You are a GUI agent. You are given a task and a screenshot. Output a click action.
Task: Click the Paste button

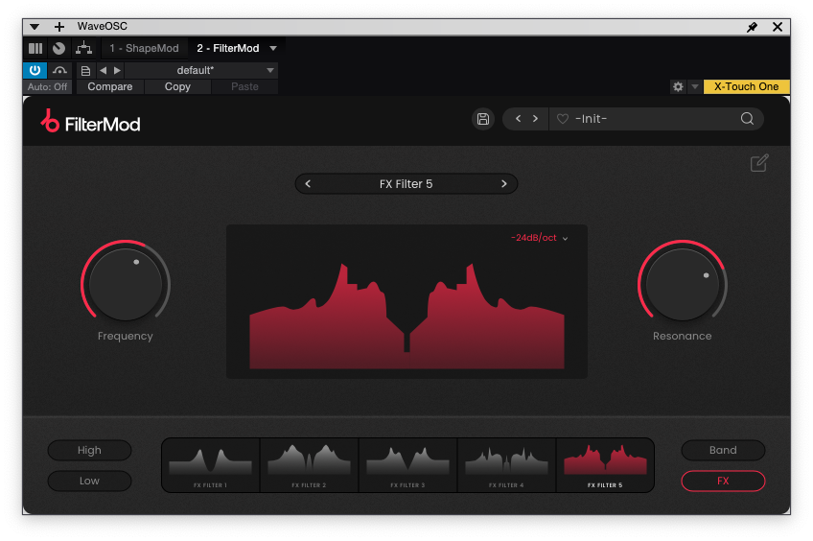point(244,86)
